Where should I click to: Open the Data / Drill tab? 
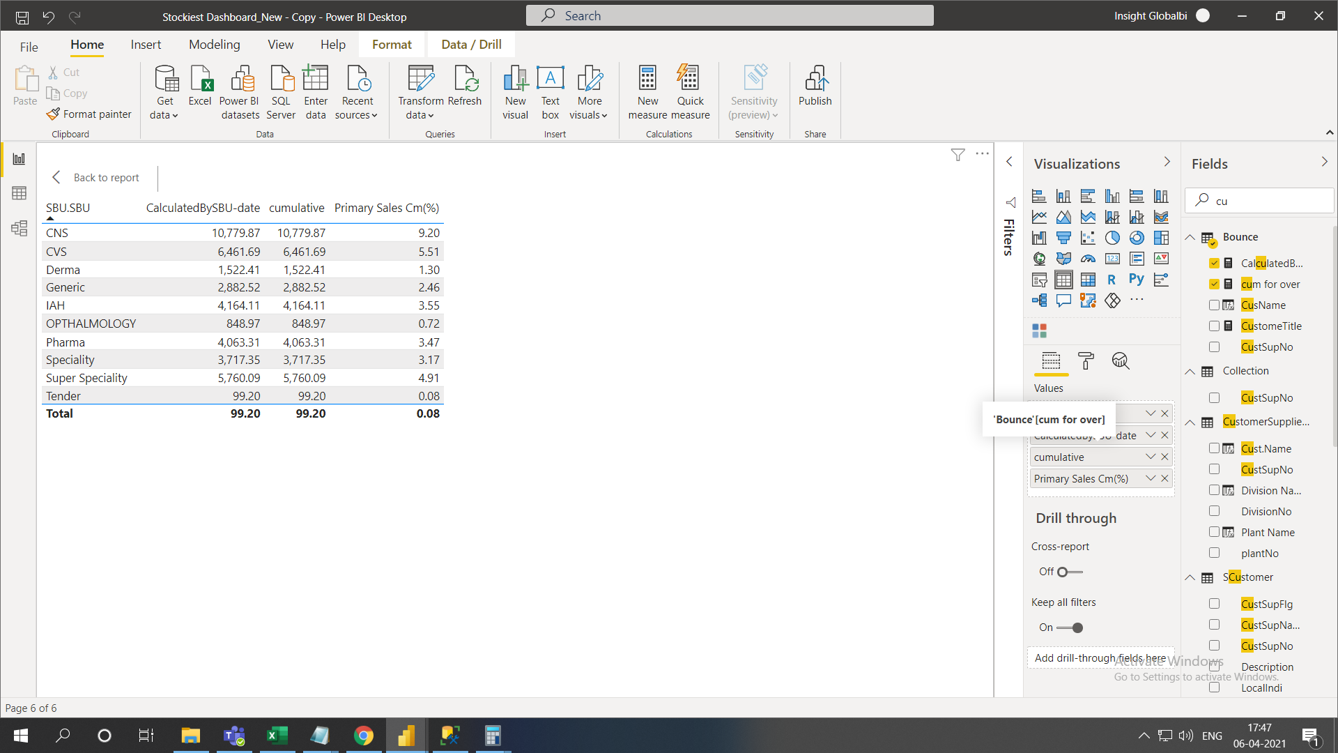point(472,45)
